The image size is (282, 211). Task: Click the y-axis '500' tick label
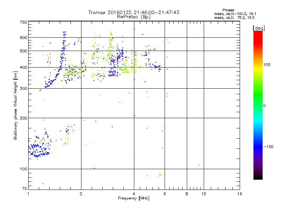(x=23, y=51)
